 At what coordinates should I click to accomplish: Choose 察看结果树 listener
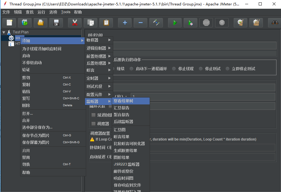coord(131,101)
